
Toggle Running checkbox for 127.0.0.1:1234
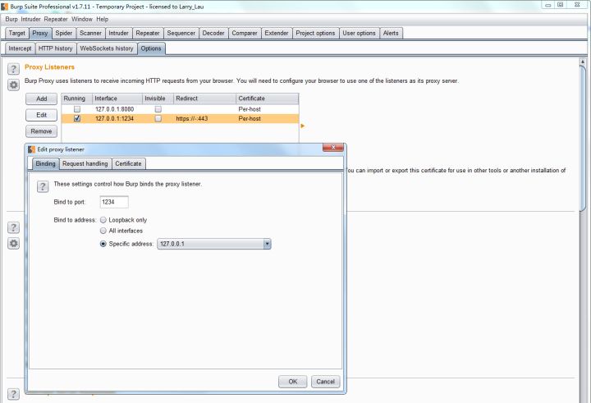click(x=77, y=118)
